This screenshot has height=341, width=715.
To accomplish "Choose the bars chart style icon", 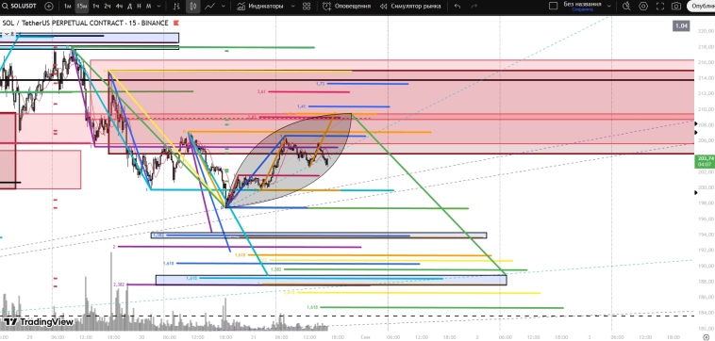I will 177,6.
